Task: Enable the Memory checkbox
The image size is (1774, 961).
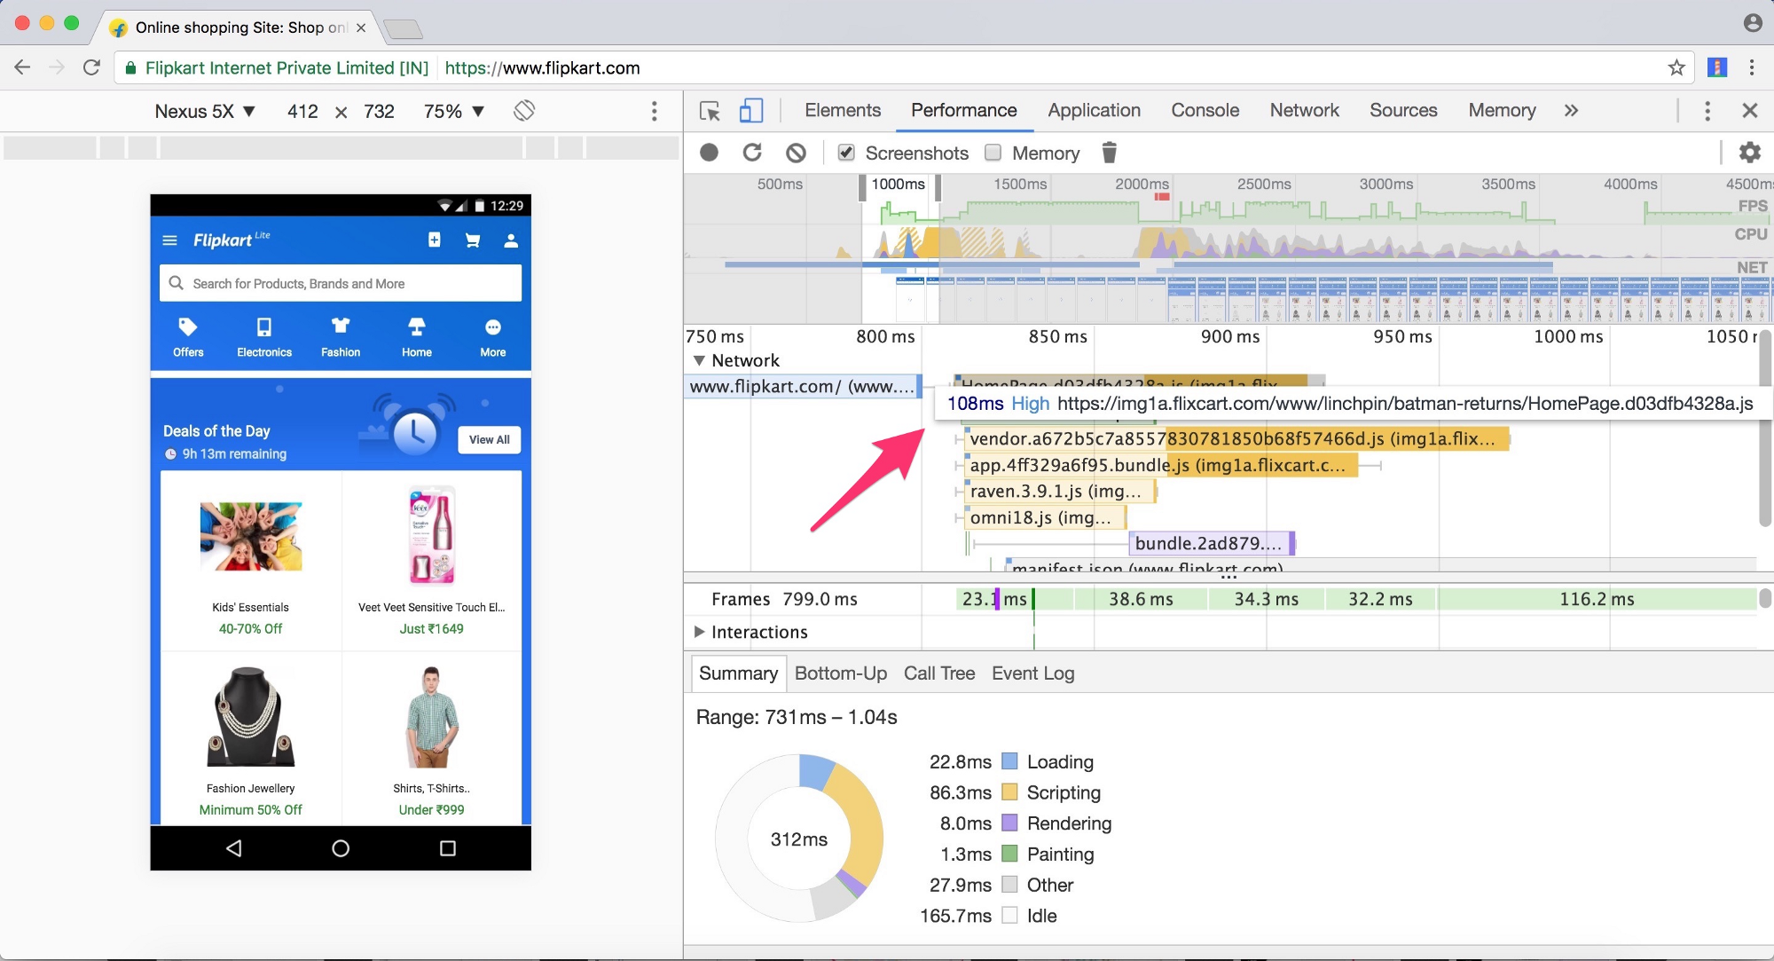Action: (x=993, y=153)
